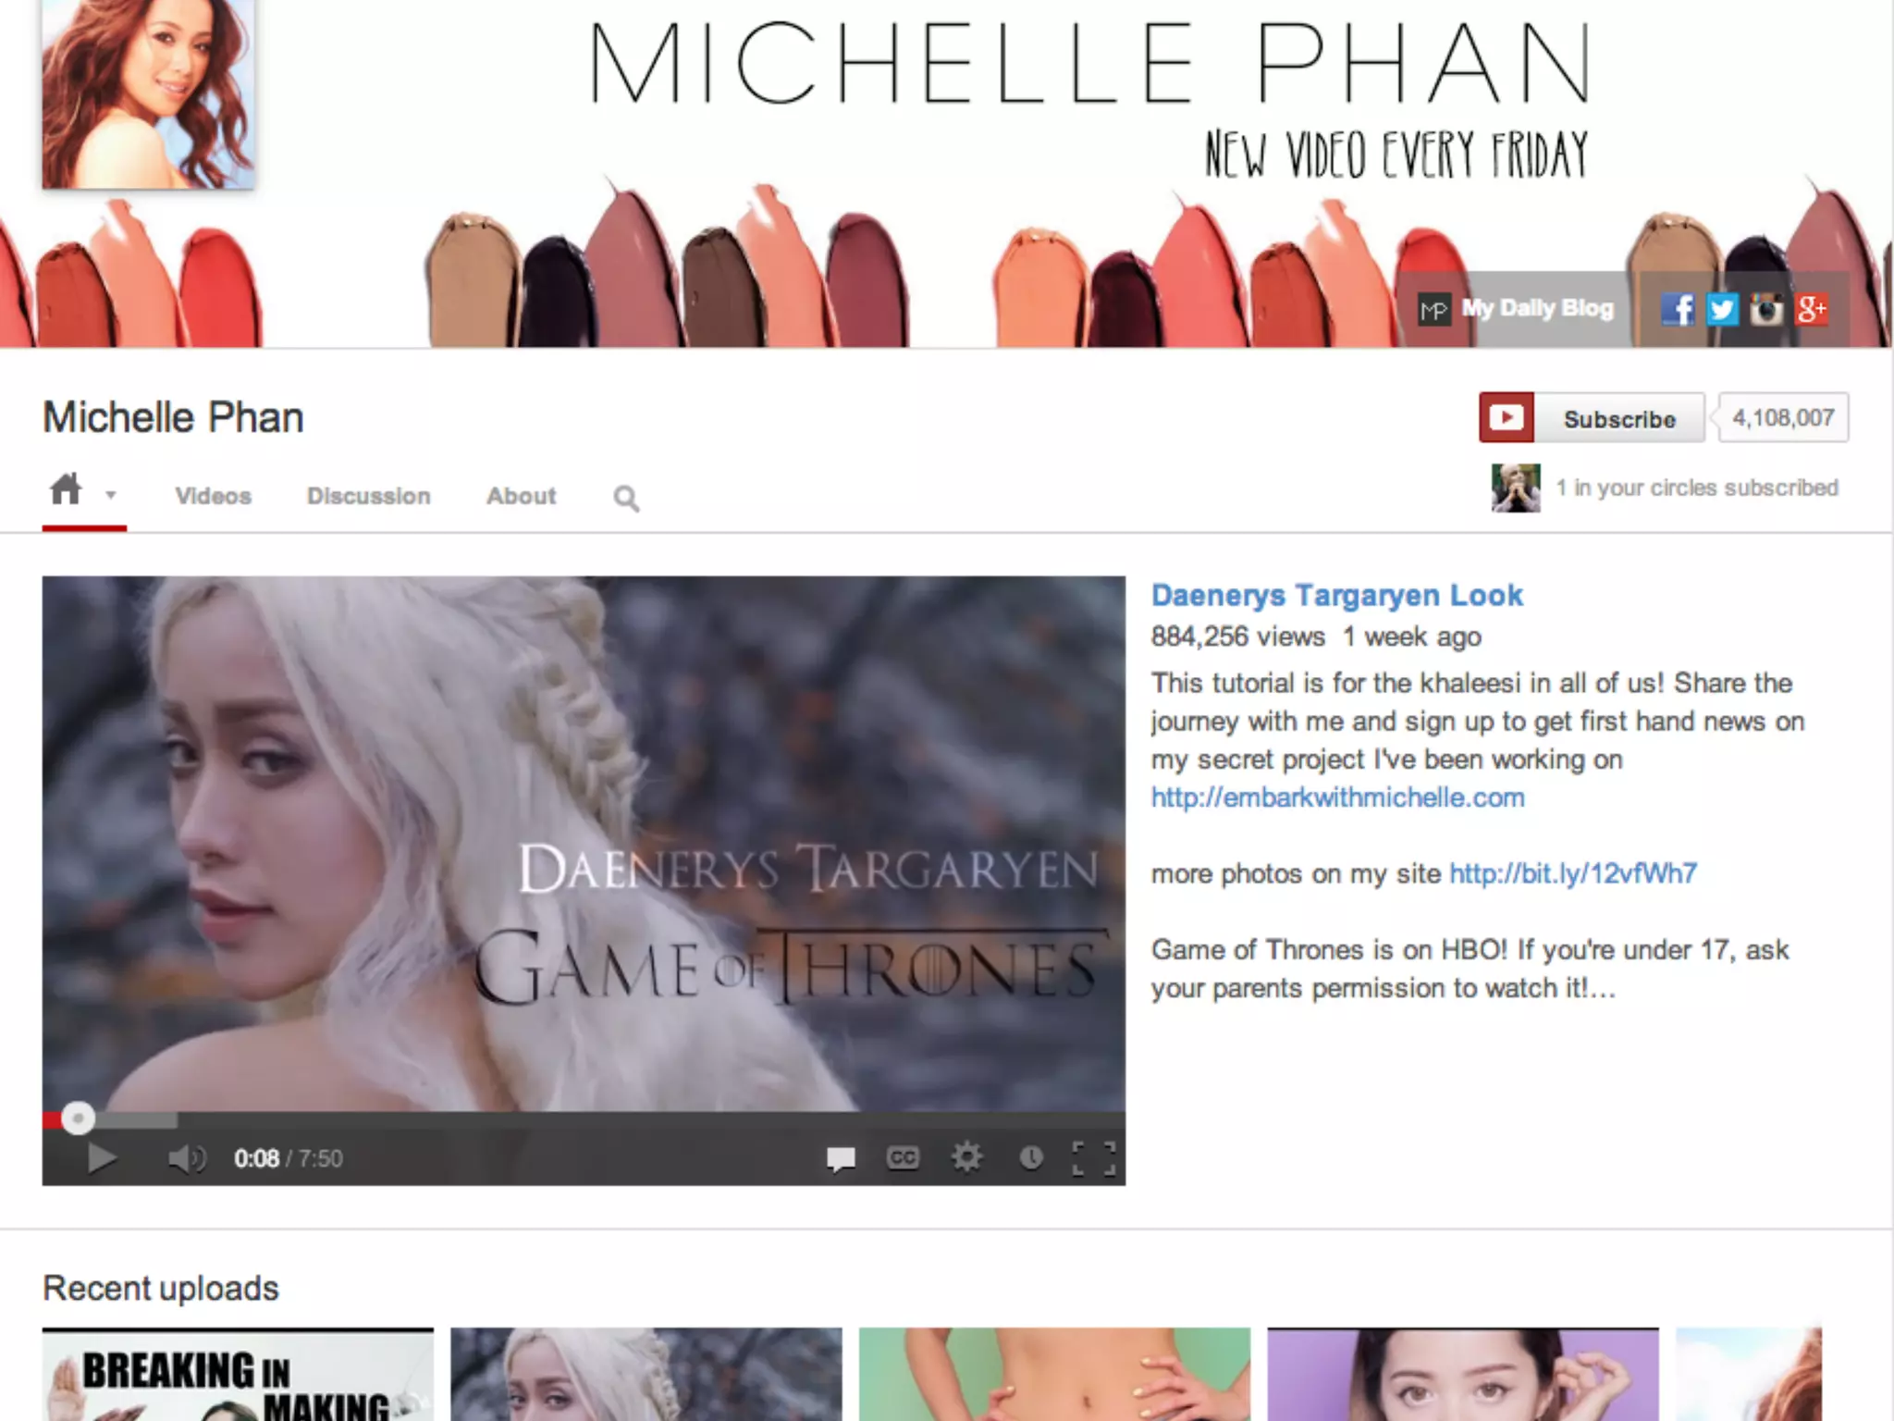Viewport: 1894px width, 1421px height.
Task: Open the Videos tab
Action: 214,496
